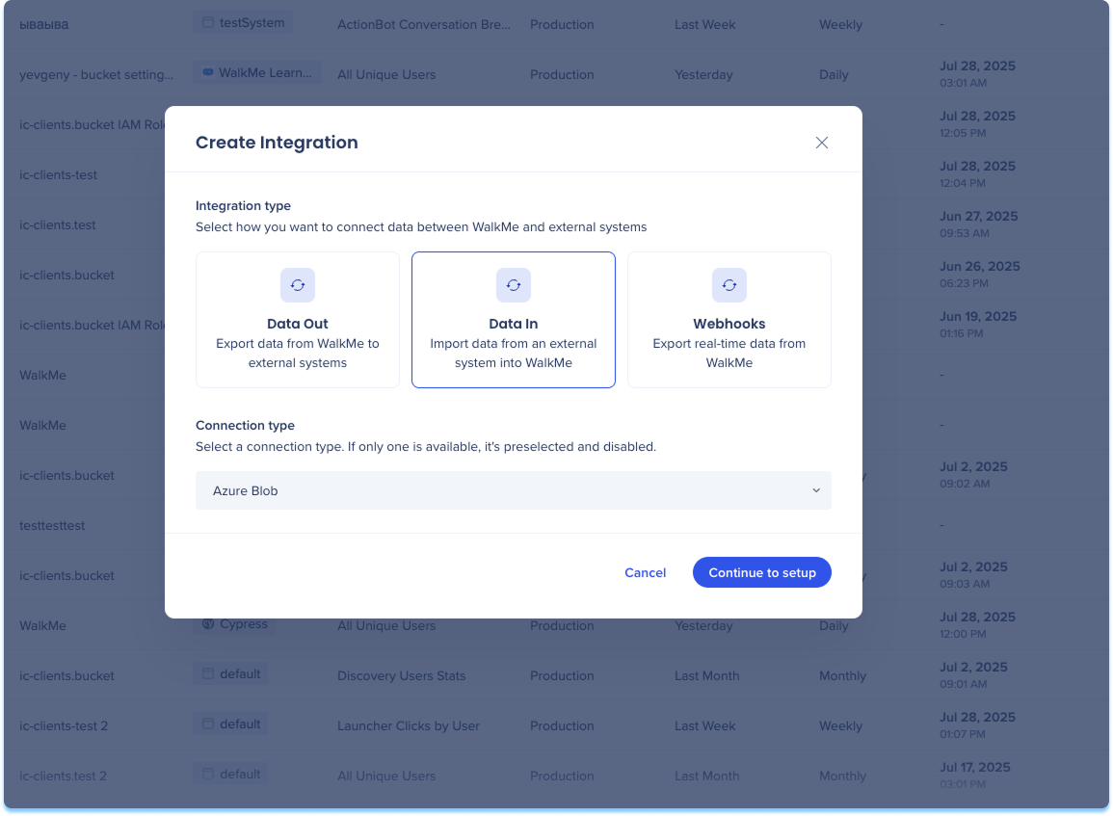Viewport: 1113px width, 816px height.
Task: Click 'Jun 19, 2025' date cell
Action: [978, 316]
